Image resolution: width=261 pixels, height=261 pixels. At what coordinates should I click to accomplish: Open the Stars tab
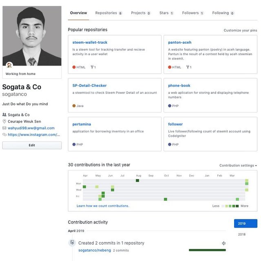[166, 13]
